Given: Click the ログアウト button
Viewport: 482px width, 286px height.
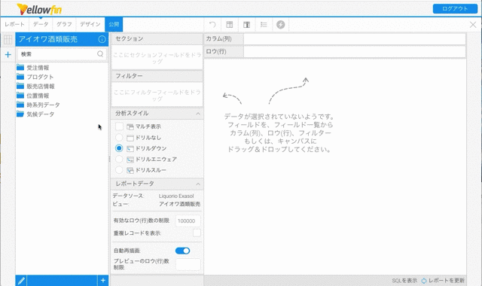Looking at the screenshot, I should pyautogui.click(x=455, y=8).
